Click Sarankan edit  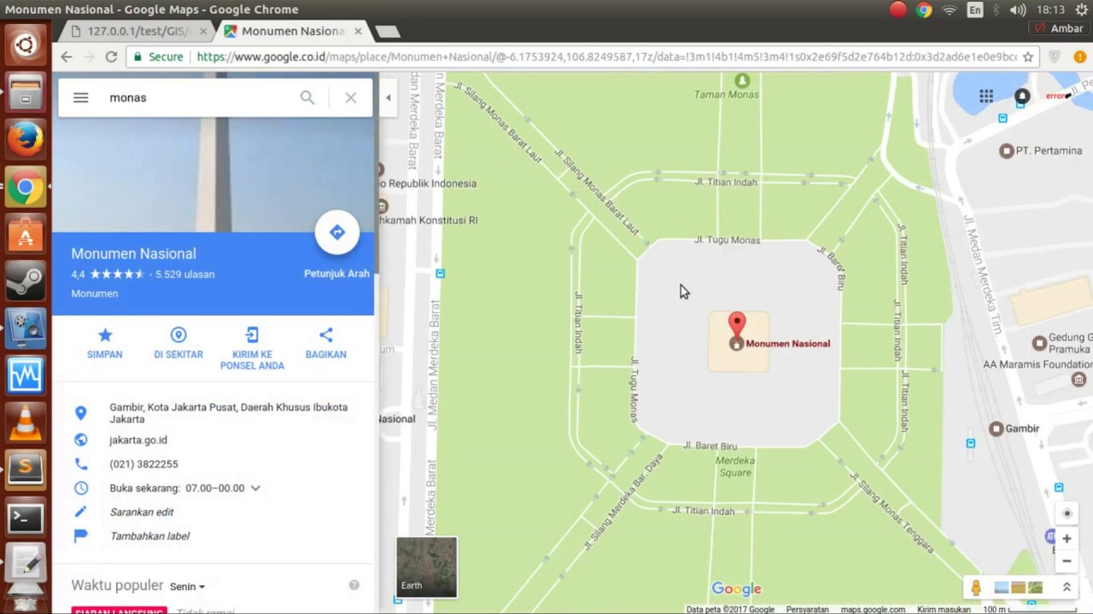(142, 512)
